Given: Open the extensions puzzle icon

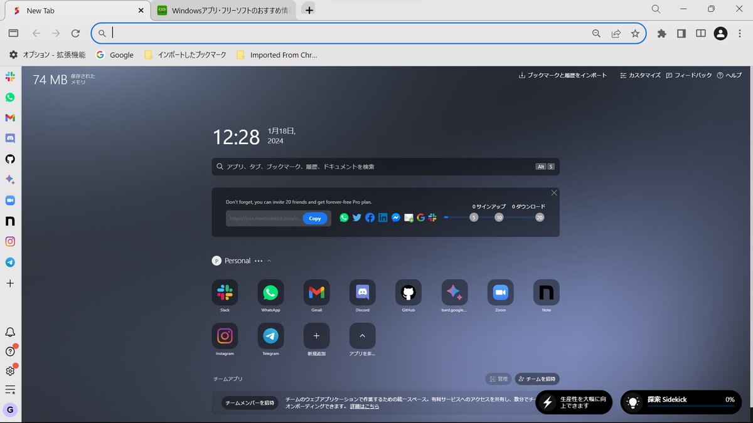Looking at the screenshot, I should coord(661,33).
